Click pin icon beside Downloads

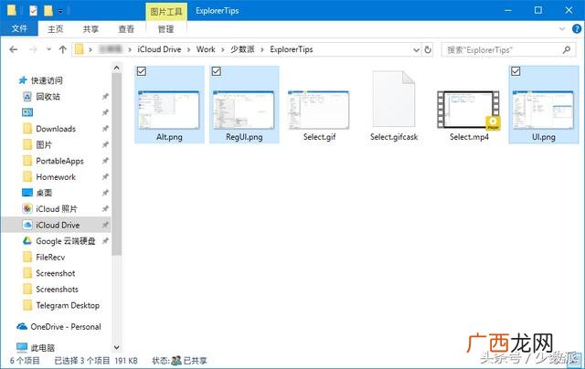(105, 129)
